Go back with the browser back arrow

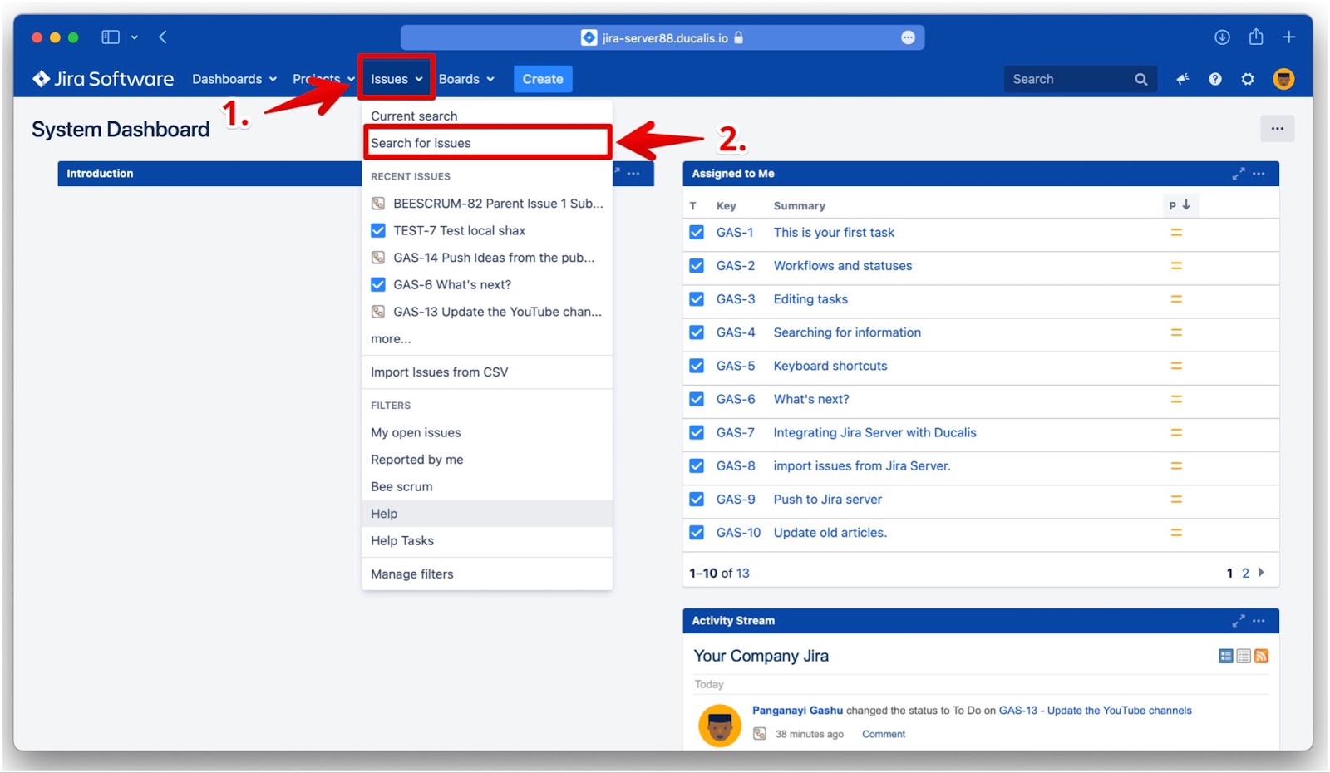coord(163,37)
